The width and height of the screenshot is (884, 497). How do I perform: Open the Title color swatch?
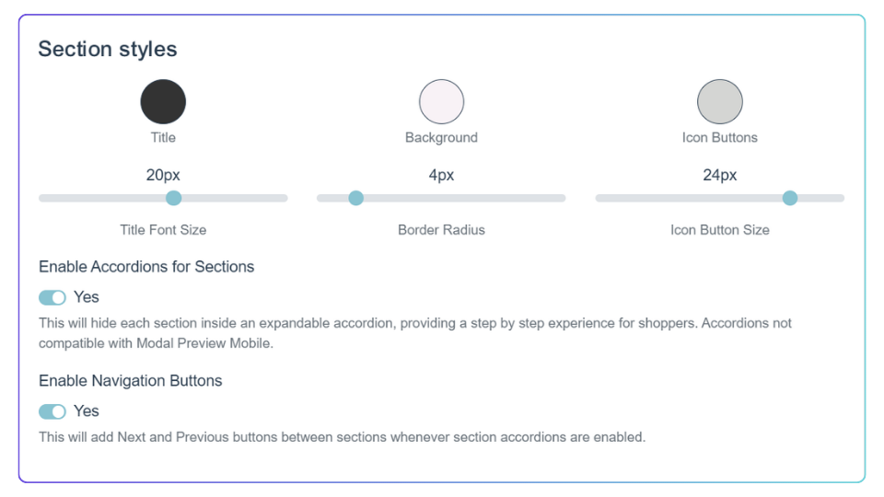(163, 101)
